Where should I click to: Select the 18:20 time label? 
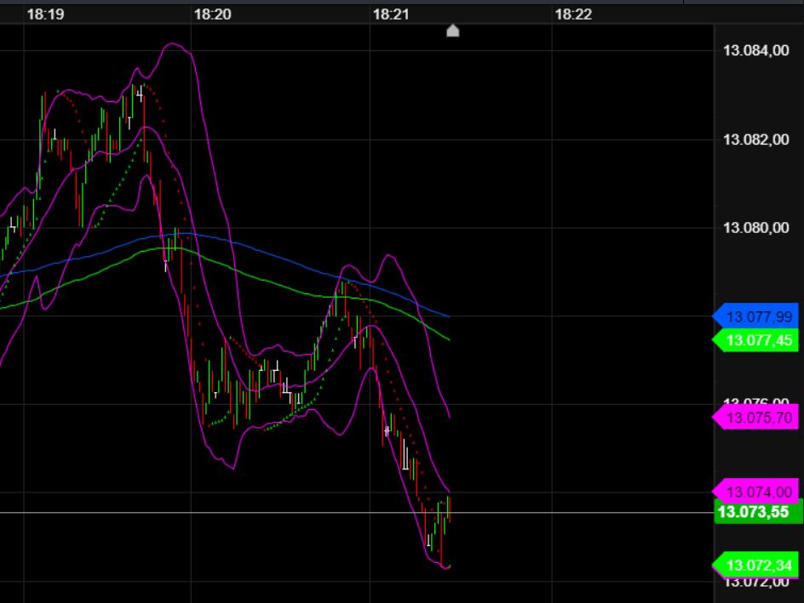tap(211, 14)
